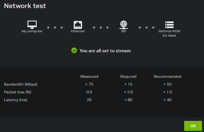The width and height of the screenshot is (204, 132).
Task: Click the 'You are all set to stream' message
Action: click(105, 51)
